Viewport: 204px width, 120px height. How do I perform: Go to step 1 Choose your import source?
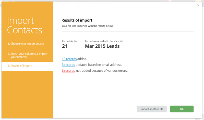[26, 44]
